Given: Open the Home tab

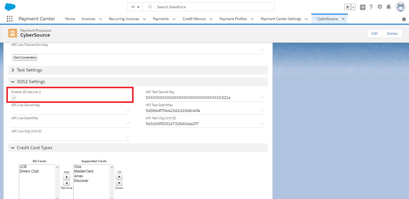Looking at the screenshot, I should click(70, 19).
